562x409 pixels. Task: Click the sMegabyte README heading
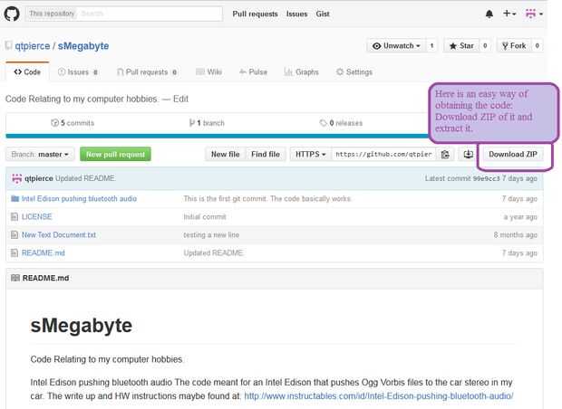pyautogui.click(x=82, y=325)
